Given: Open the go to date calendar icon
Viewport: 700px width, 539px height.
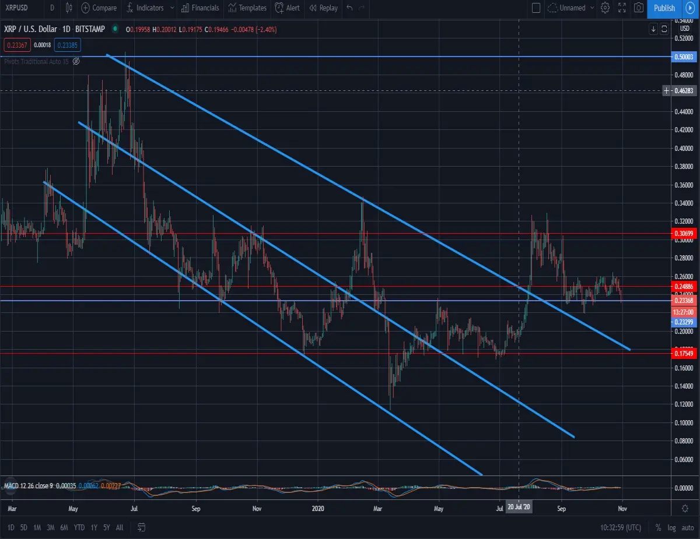Looking at the screenshot, I should 141,527.
